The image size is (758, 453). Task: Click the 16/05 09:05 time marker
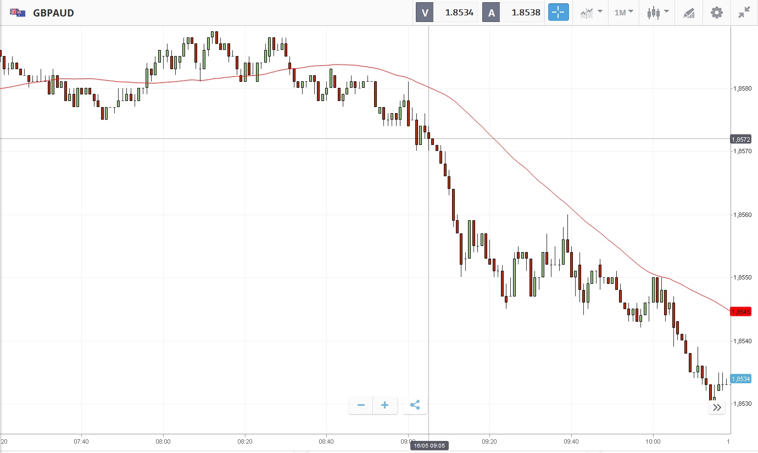pos(429,446)
